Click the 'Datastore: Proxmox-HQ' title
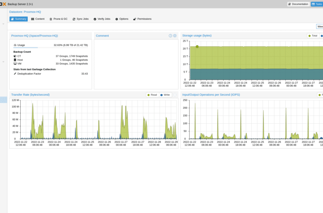 click(25, 12)
